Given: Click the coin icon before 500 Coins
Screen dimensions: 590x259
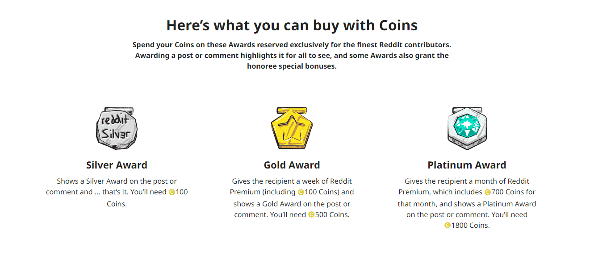Looking at the screenshot, I should click(x=311, y=215).
